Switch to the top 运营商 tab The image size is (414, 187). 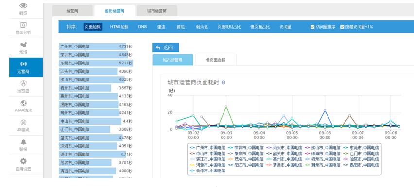coord(72,11)
